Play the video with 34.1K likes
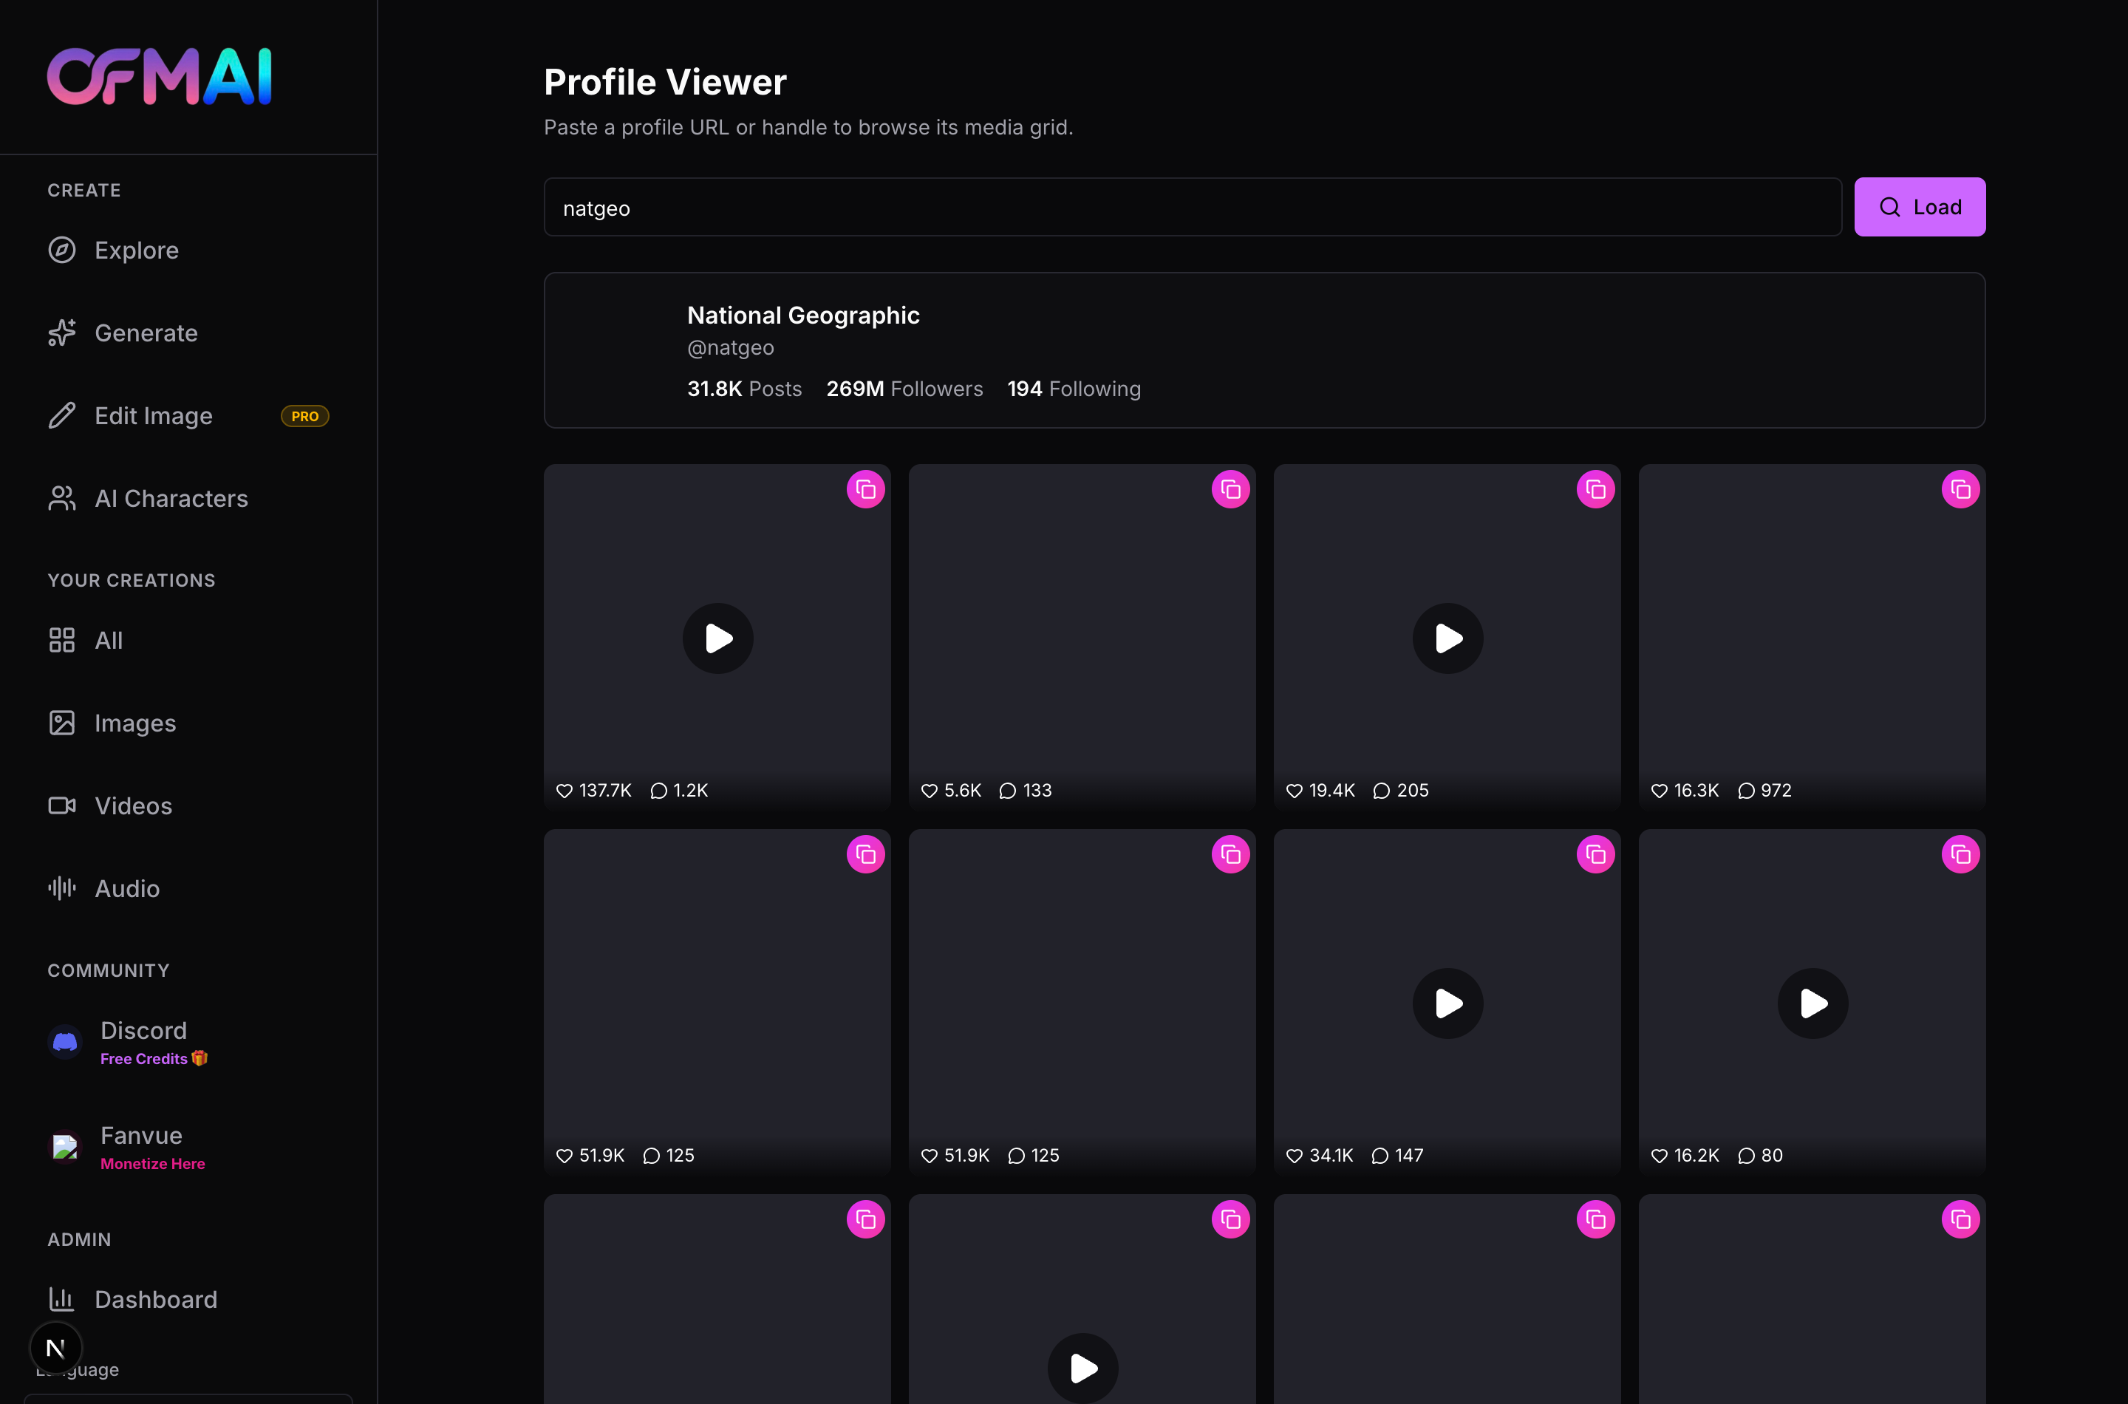The image size is (2128, 1404). tap(1447, 1003)
